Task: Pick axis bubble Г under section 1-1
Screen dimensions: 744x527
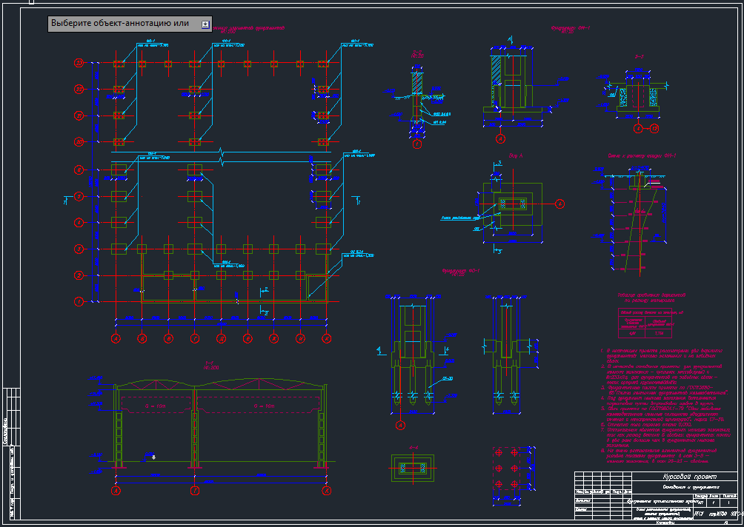Action: click(x=195, y=491)
